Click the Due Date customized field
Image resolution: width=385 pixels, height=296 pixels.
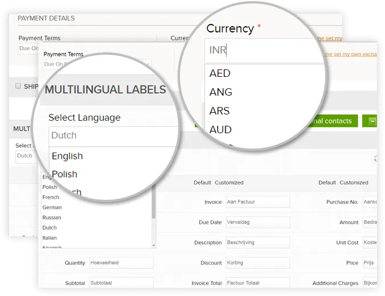click(258, 222)
